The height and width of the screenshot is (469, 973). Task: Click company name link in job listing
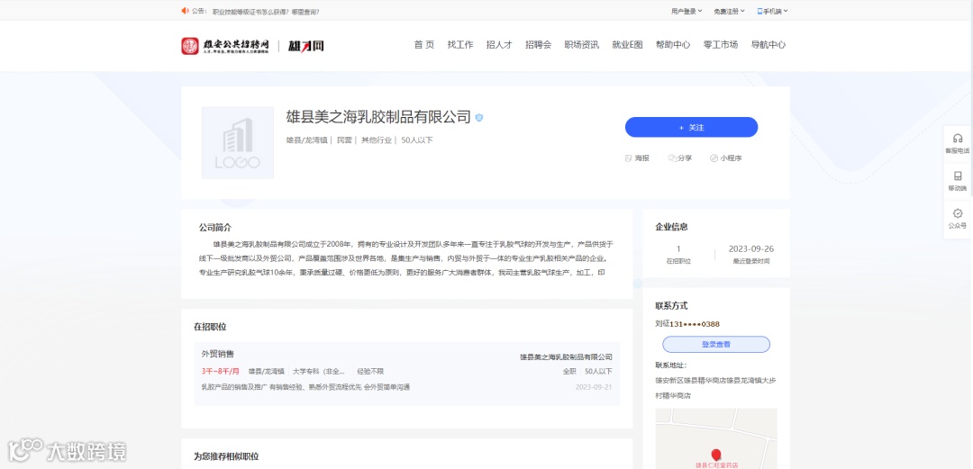pos(566,356)
